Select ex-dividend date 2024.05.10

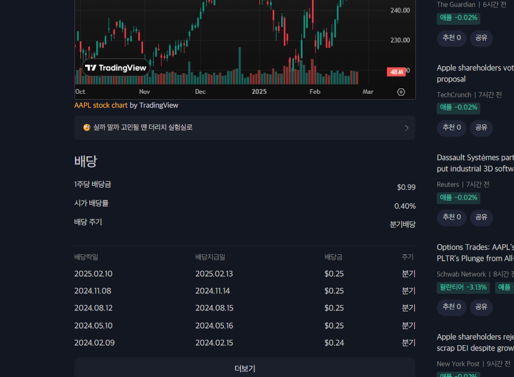93,326
